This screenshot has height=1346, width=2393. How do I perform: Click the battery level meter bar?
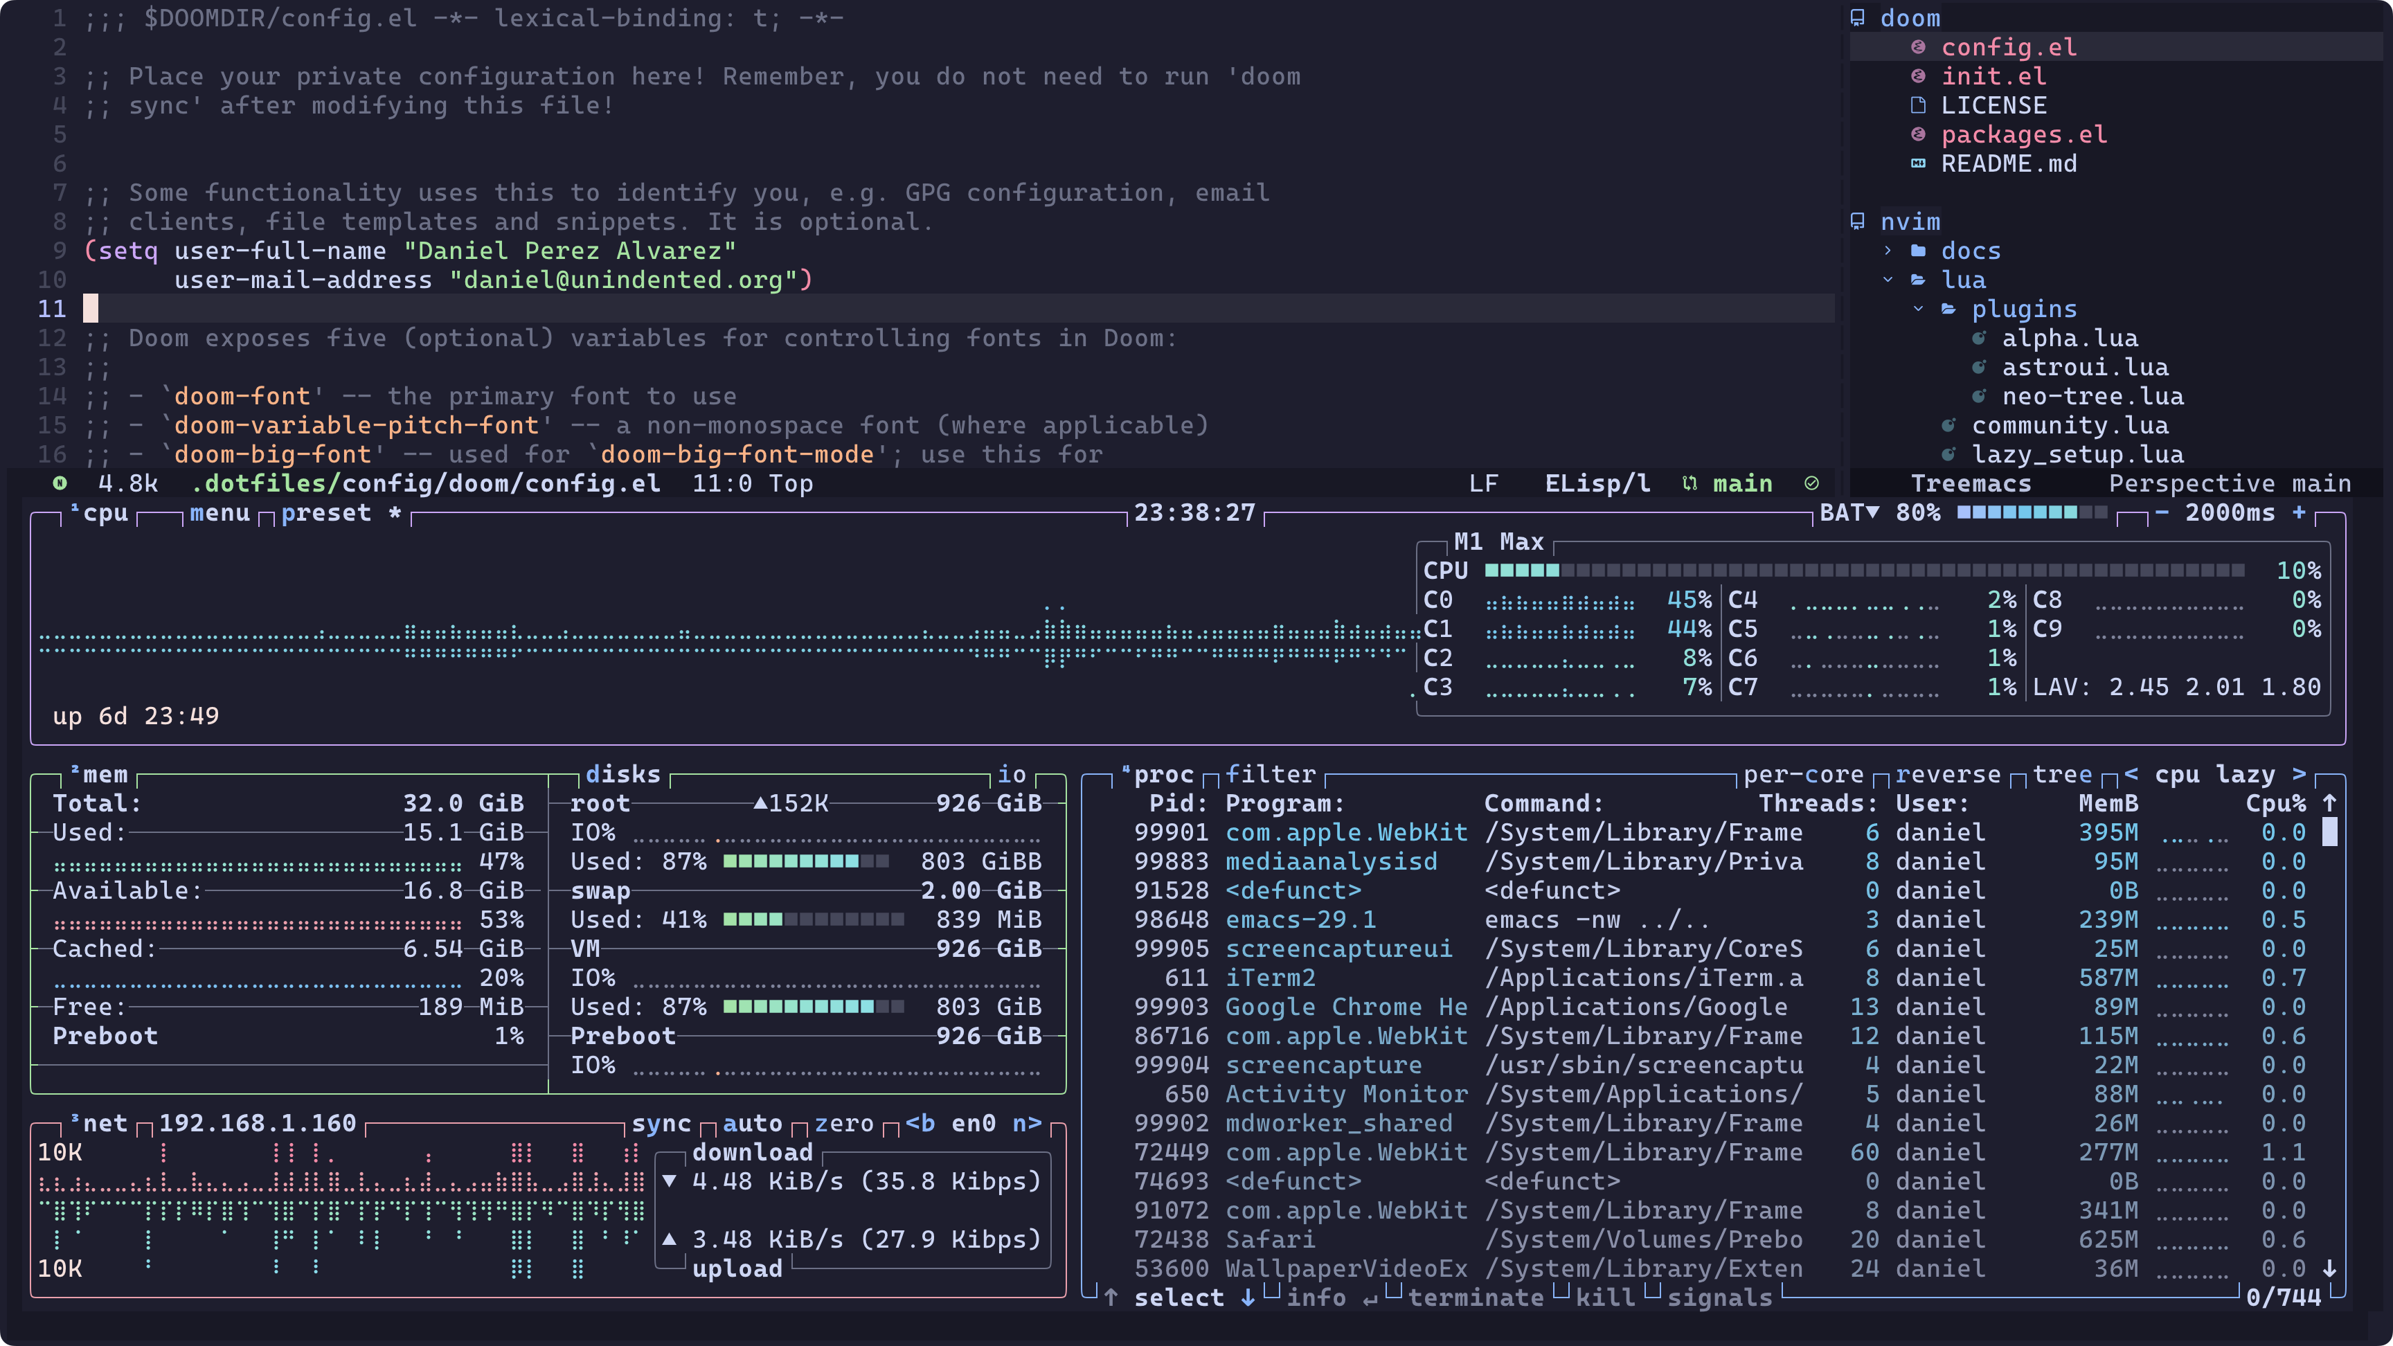click(x=2031, y=513)
